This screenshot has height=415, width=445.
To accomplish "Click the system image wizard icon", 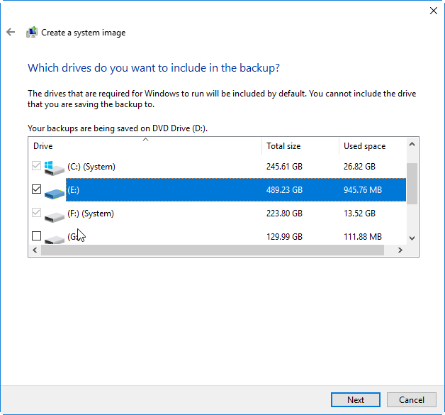I will [32, 32].
